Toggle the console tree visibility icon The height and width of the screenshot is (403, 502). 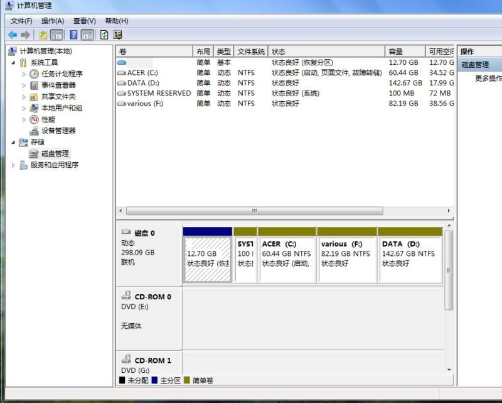pos(56,35)
